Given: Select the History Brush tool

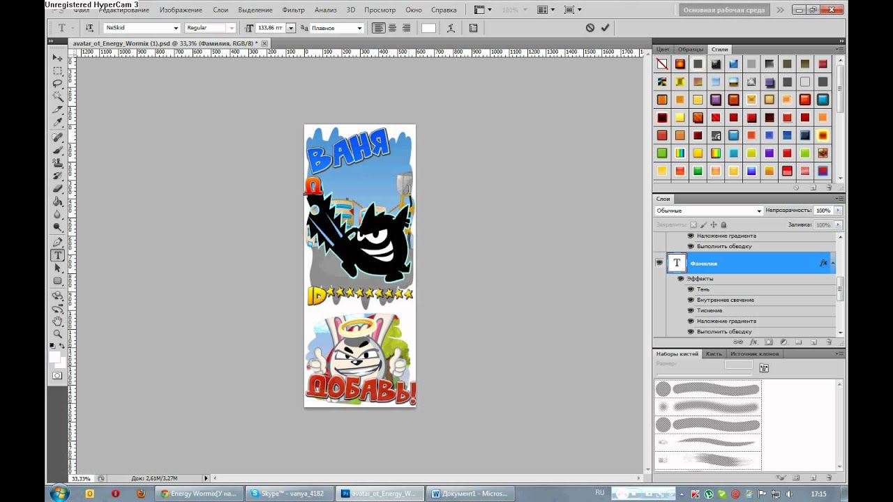Looking at the screenshot, I should (x=58, y=176).
